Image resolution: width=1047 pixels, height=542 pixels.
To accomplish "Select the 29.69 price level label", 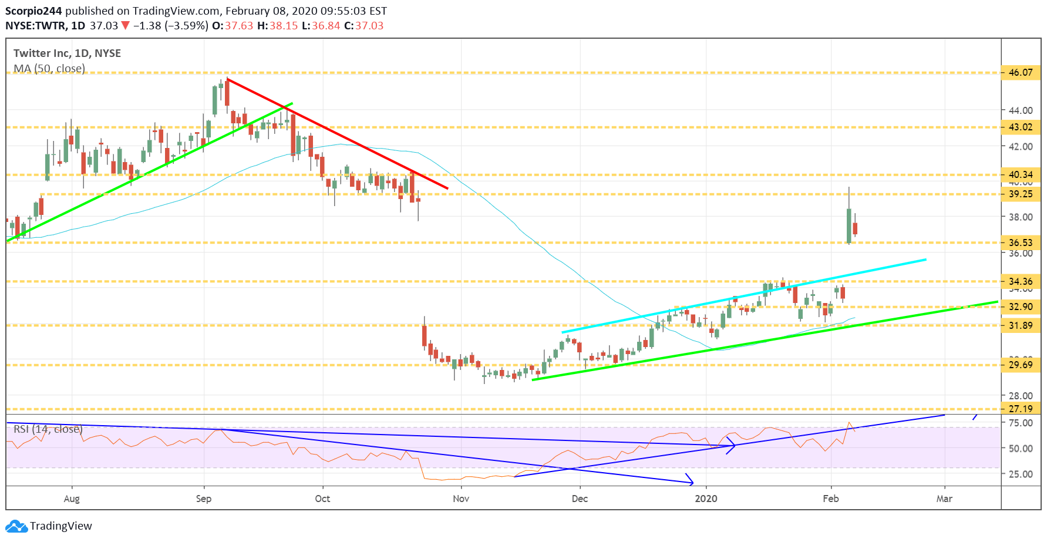I will click(x=1021, y=365).
